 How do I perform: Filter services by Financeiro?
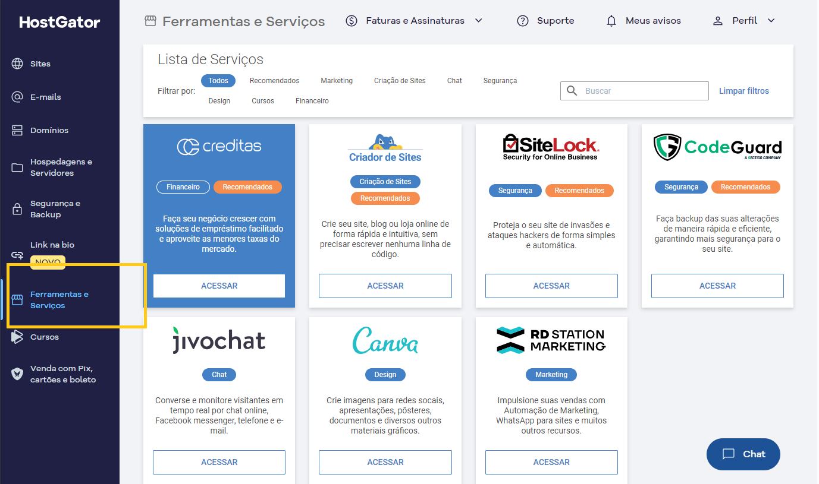tap(312, 101)
